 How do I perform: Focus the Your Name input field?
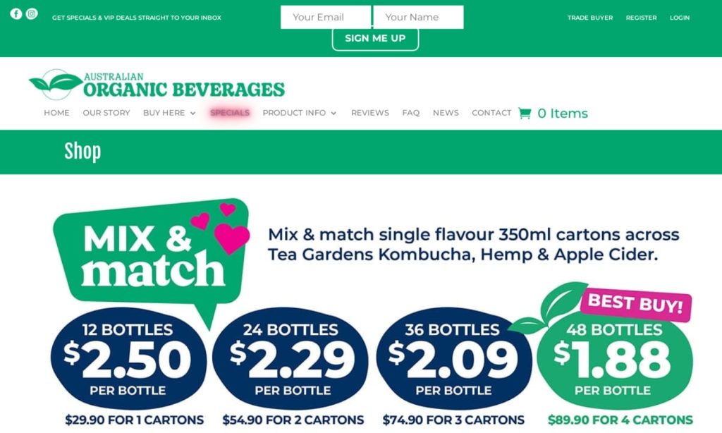(x=419, y=17)
